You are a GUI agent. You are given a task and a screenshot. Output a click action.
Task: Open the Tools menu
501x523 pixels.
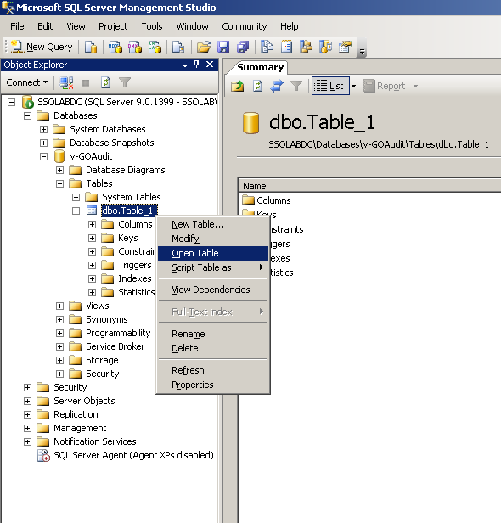[152, 26]
